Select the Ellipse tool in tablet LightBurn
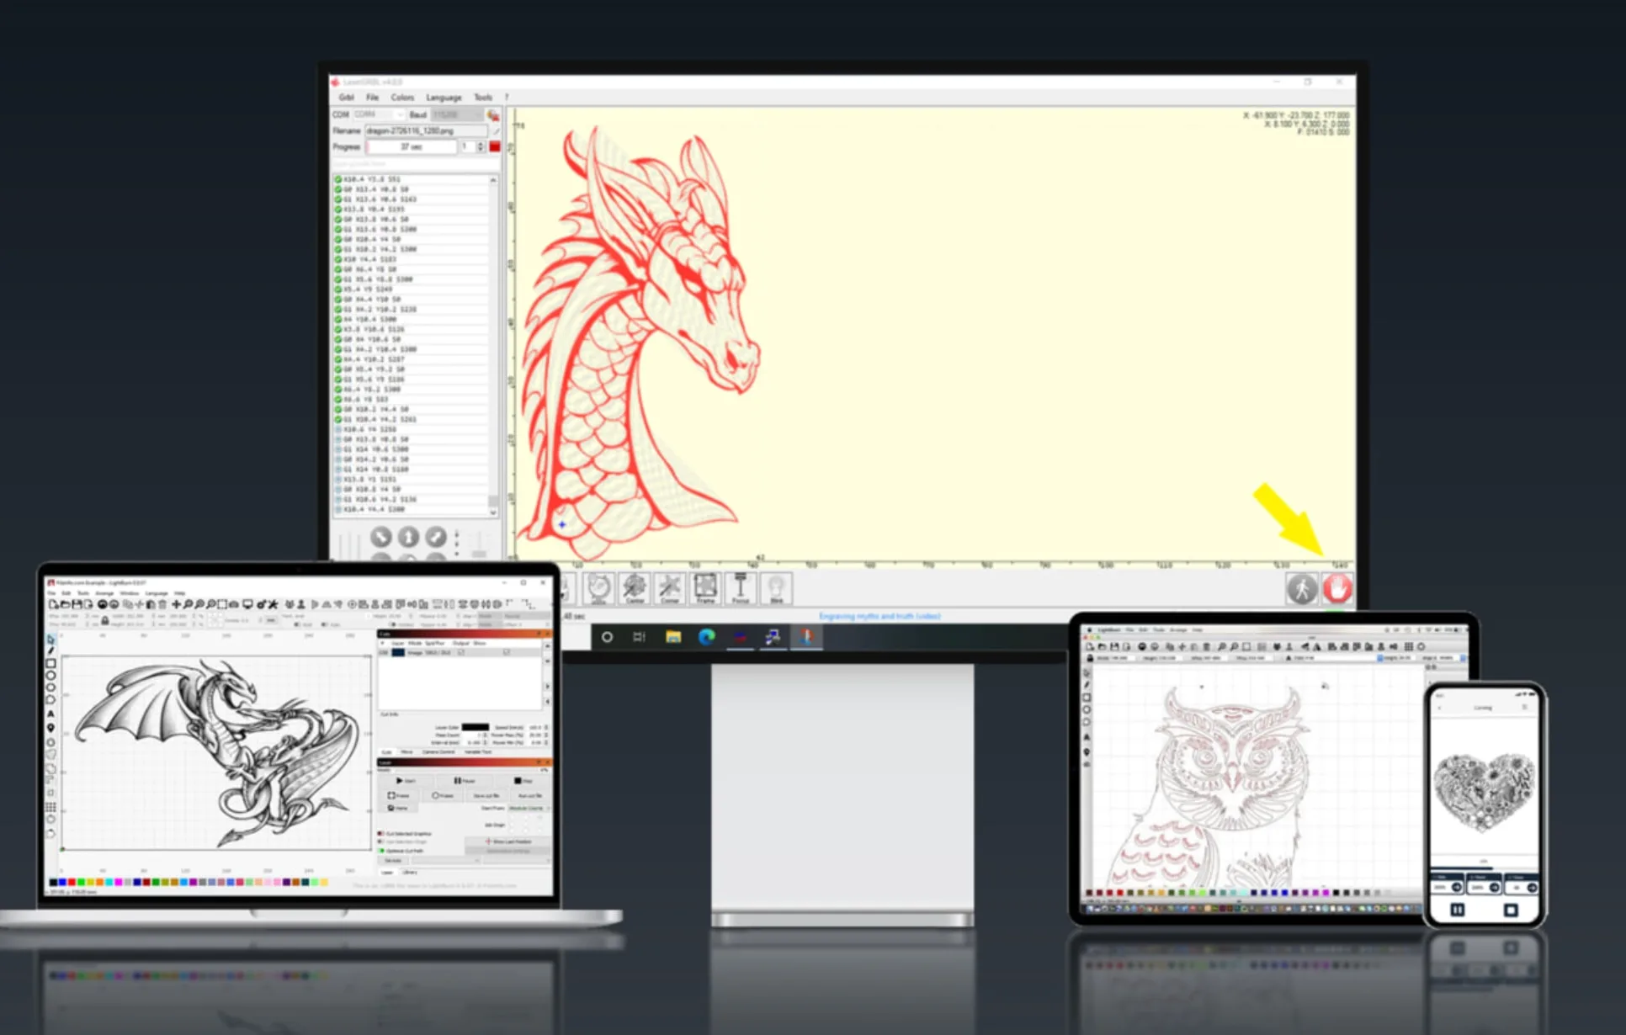This screenshot has height=1035, width=1626. pyautogui.click(x=1087, y=710)
